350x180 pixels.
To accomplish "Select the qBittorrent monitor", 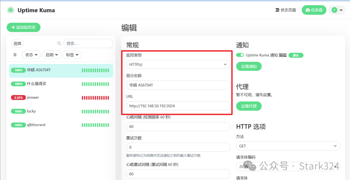I will pos(61,125).
